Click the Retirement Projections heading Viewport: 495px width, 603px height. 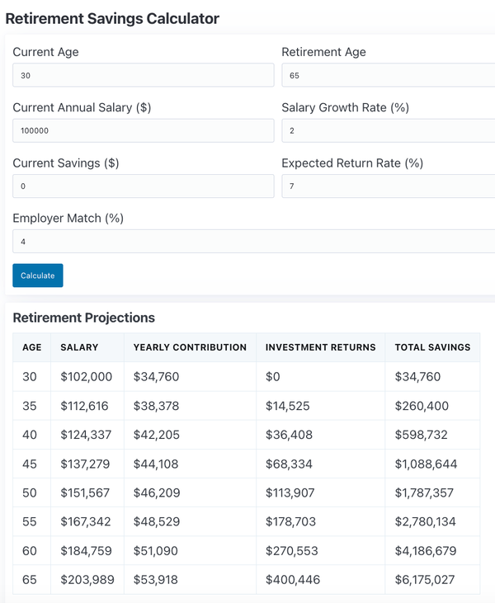pos(84,318)
